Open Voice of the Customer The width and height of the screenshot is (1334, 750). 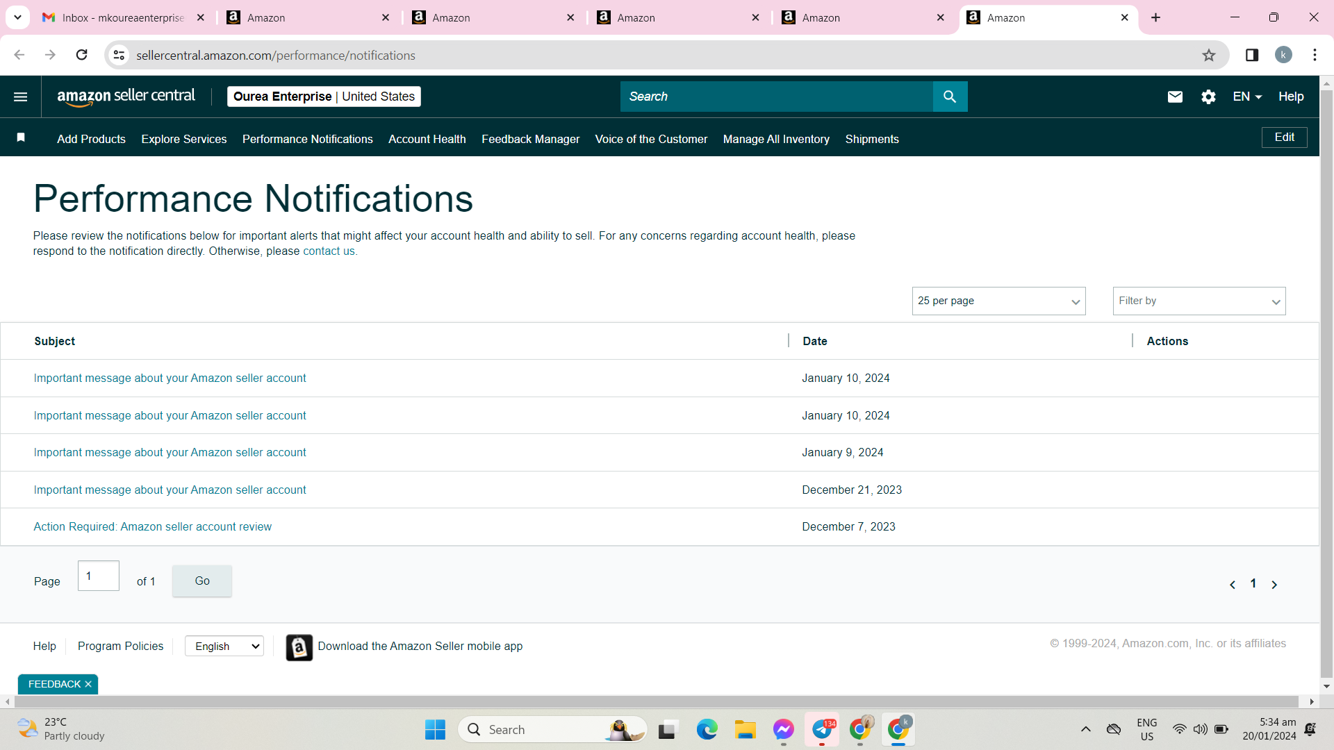(x=651, y=139)
